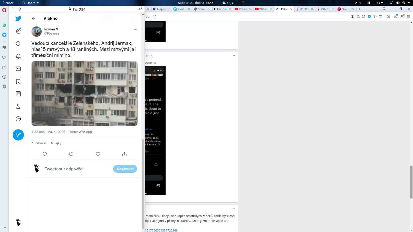The image size is (413, 232).
Task: Click the blue compose tweet button
Action: coord(18,135)
